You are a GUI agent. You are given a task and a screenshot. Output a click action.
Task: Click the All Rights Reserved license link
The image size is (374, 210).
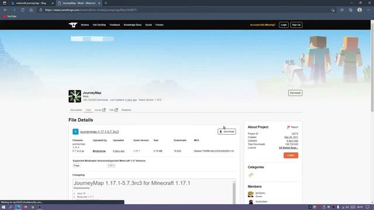pyautogui.click(x=288, y=148)
